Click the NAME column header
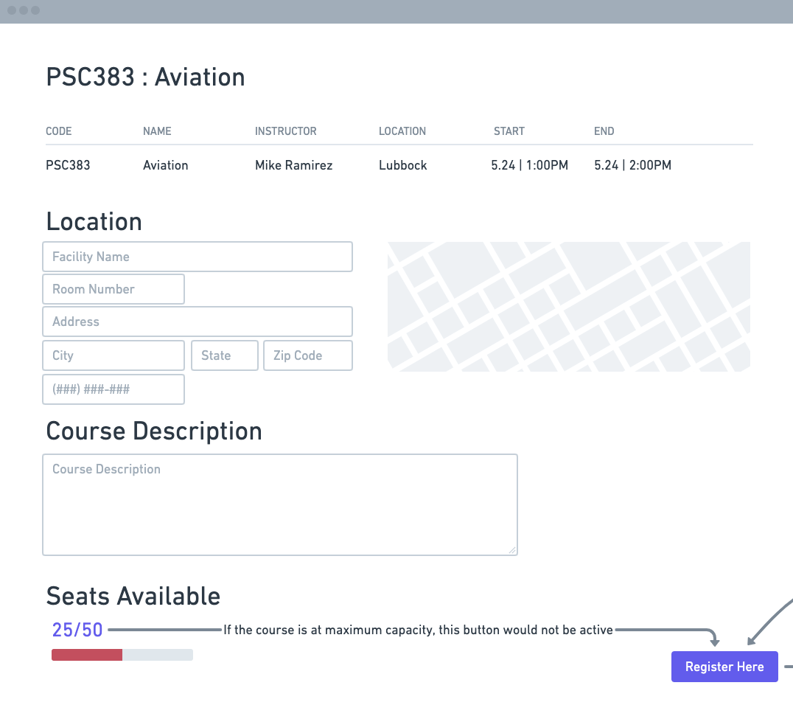The image size is (793, 705). click(x=157, y=131)
